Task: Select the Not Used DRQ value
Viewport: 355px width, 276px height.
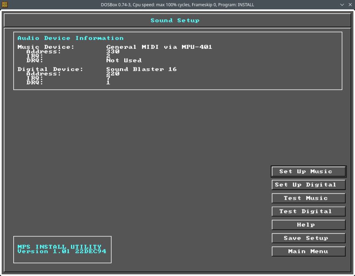Action: (x=124, y=60)
